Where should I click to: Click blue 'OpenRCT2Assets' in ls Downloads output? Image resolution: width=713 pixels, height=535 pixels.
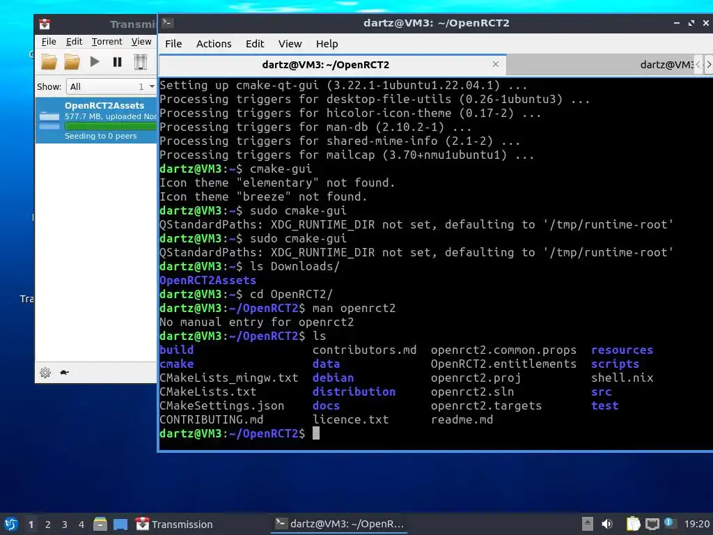pos(207,280)
